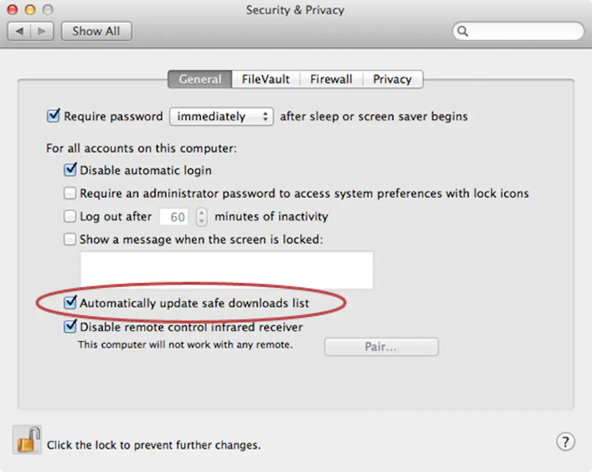
Task: Select the Firewall tab
Action: tap(331, 79)
